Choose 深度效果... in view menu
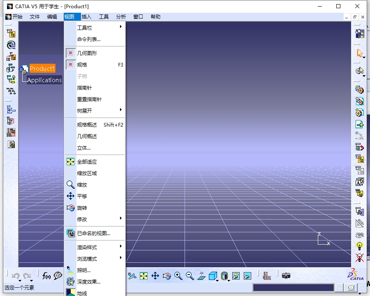The height and width of the screenshot is (296, 370). 95,282
